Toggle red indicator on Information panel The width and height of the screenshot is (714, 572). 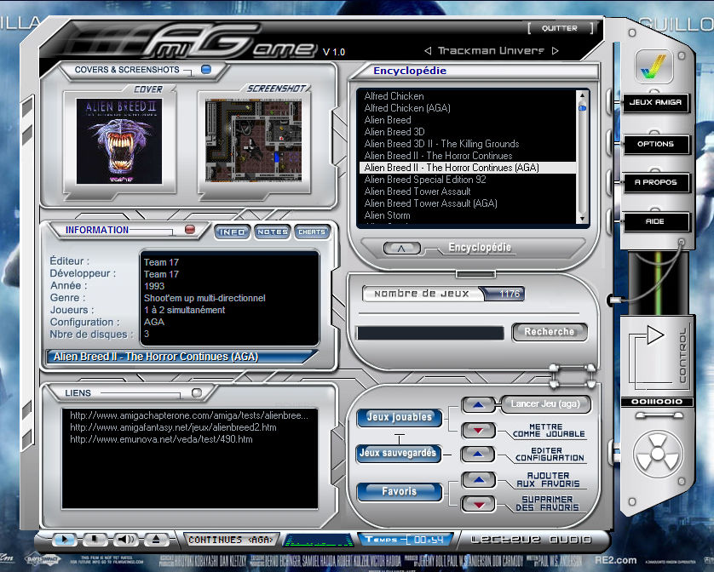point(190,229)
